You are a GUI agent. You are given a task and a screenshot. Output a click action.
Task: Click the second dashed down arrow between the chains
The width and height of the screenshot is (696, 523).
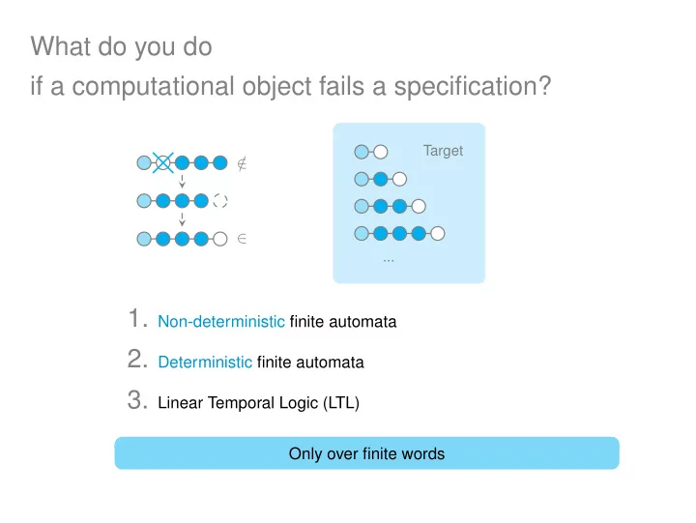tap(182, 219)
